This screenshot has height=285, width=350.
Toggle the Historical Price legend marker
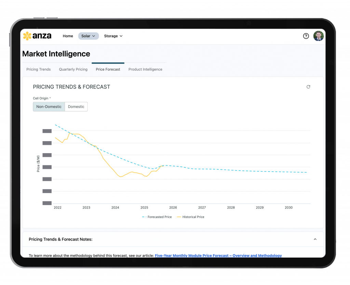(179, 217)
